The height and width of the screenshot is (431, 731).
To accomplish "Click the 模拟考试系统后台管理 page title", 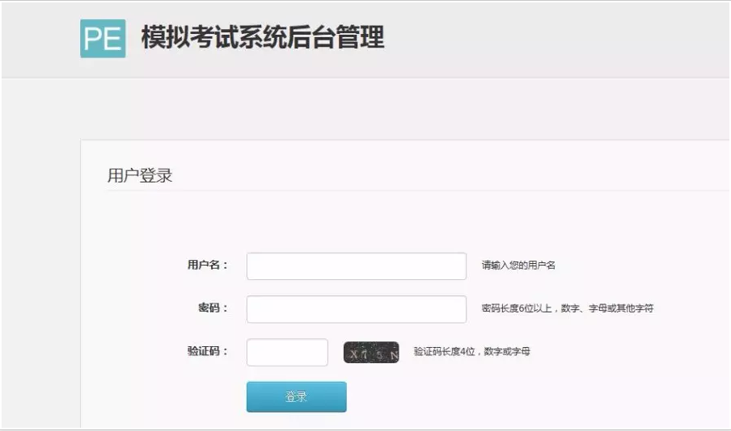I will pos(262,38).
